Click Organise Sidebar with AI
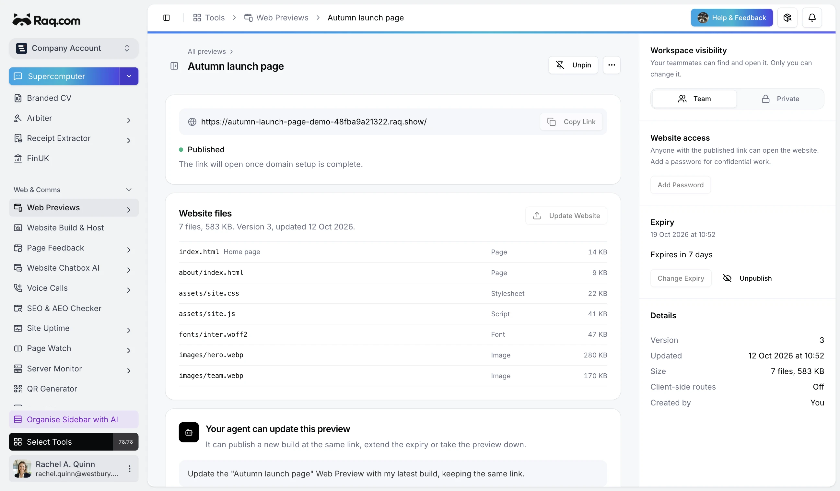This screenshot has height=491, width=840. pos(73,419)
